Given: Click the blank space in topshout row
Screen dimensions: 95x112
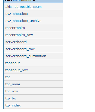Looking at the screenshot, I should [x=41, y=63].
